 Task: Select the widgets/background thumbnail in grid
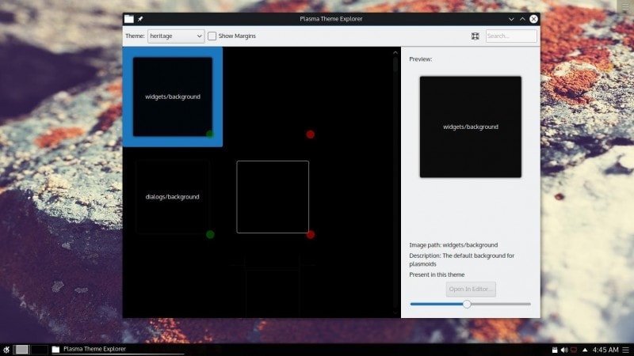(173, 97)
